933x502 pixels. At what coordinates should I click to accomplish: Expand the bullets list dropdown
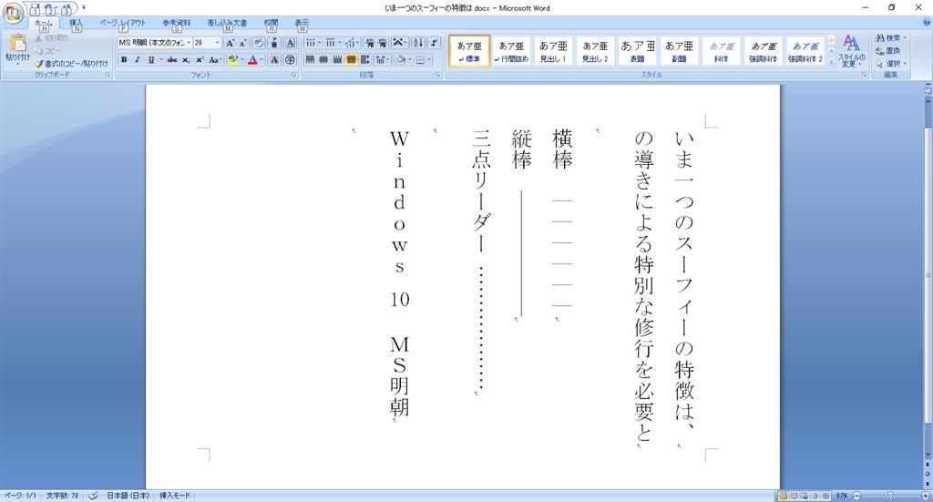click(320, 43)
